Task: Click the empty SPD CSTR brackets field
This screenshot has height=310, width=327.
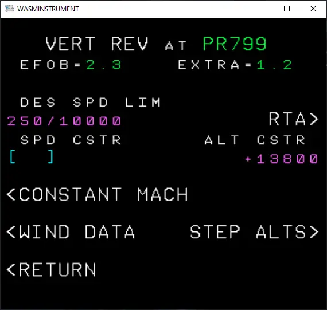Action: pyautogui.click(x=32, y=156)
